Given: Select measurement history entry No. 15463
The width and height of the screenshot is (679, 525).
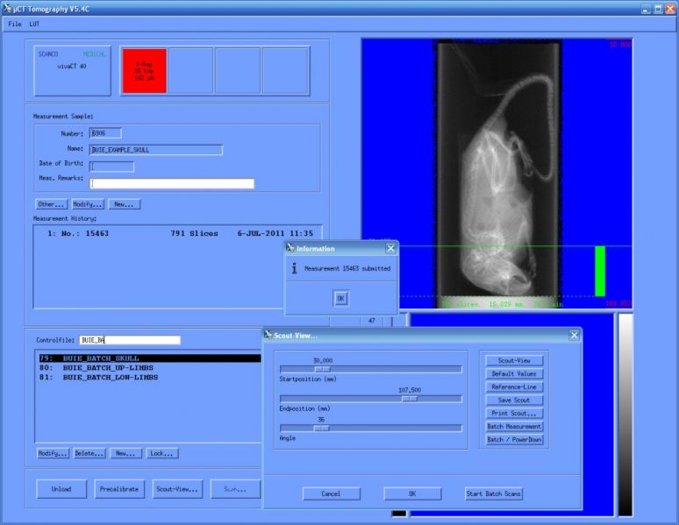Looking at the screenshot, I should (x=180, y=234).
